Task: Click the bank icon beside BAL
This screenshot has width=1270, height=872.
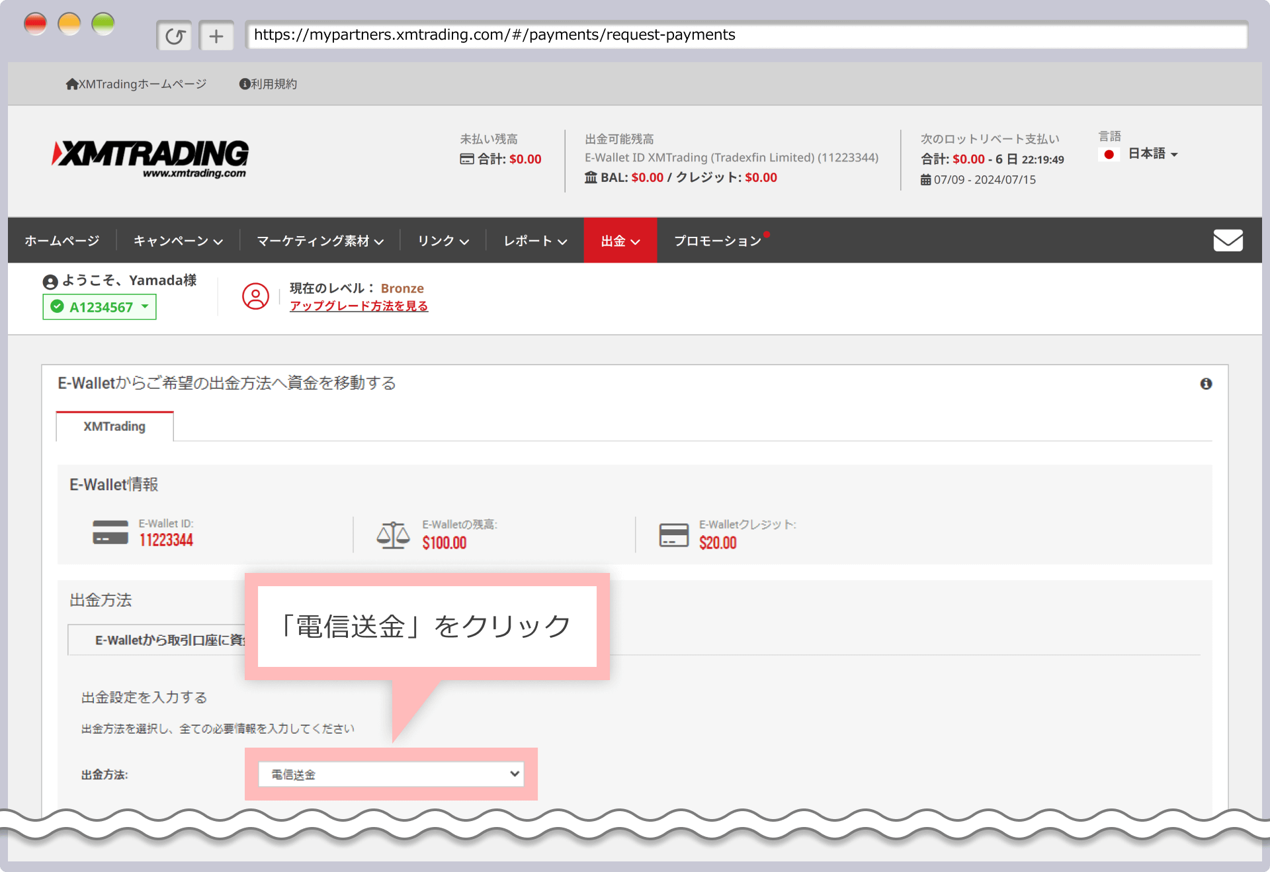Action: [x=591, y=177]
